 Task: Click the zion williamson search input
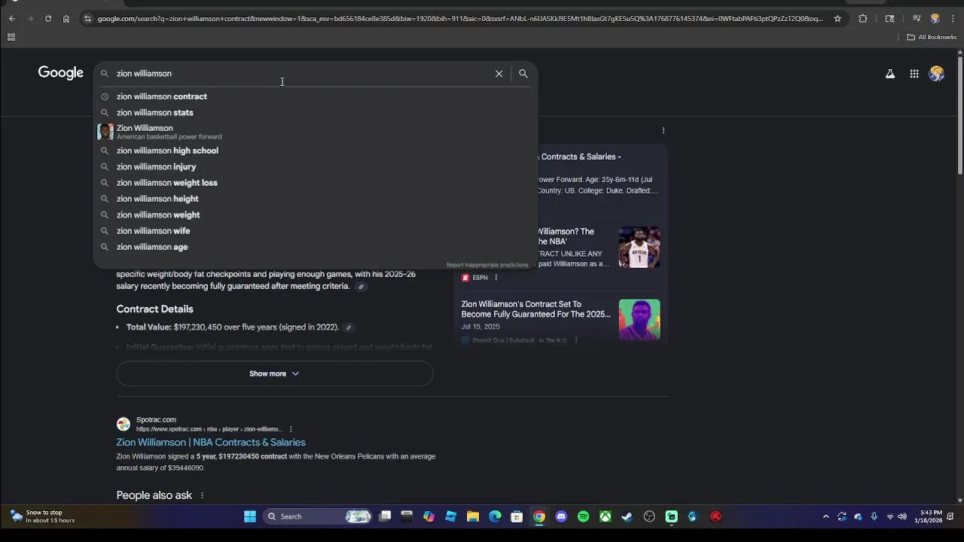[x=301, y=74]
